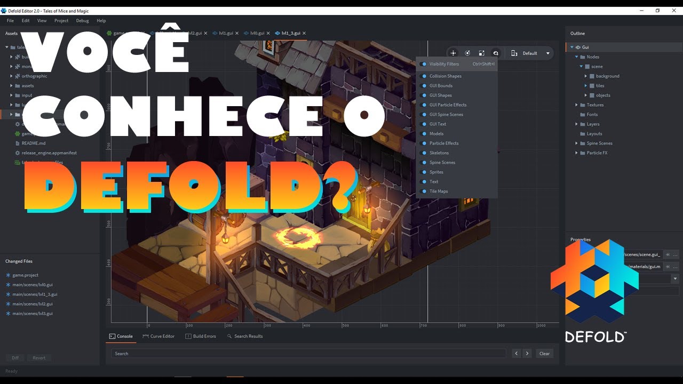Select the Rotate tool in scene toolbar
This screenshot has width=683, height=384.
[x=467, y=53]
